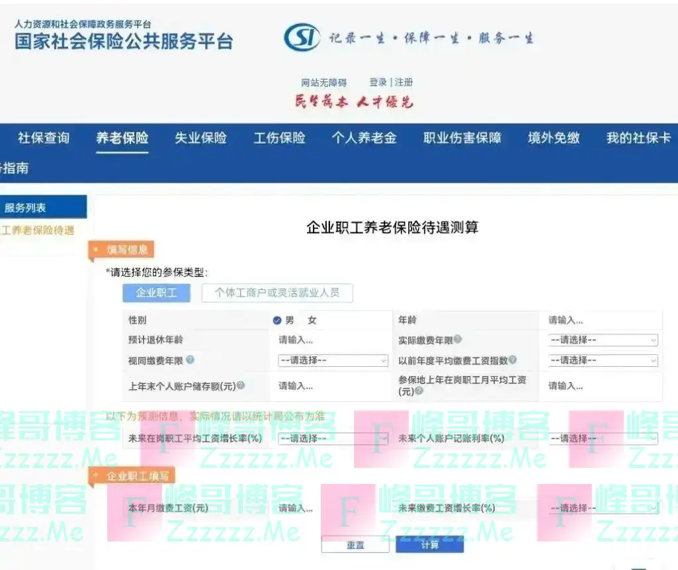Open the 职业伤害保障 nav menu
The height and width of the screenshot is (570, 678).
point(462,138)
